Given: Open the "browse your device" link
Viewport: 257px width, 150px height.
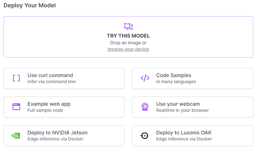Looking at the screenshot, I should coord(128,49).
